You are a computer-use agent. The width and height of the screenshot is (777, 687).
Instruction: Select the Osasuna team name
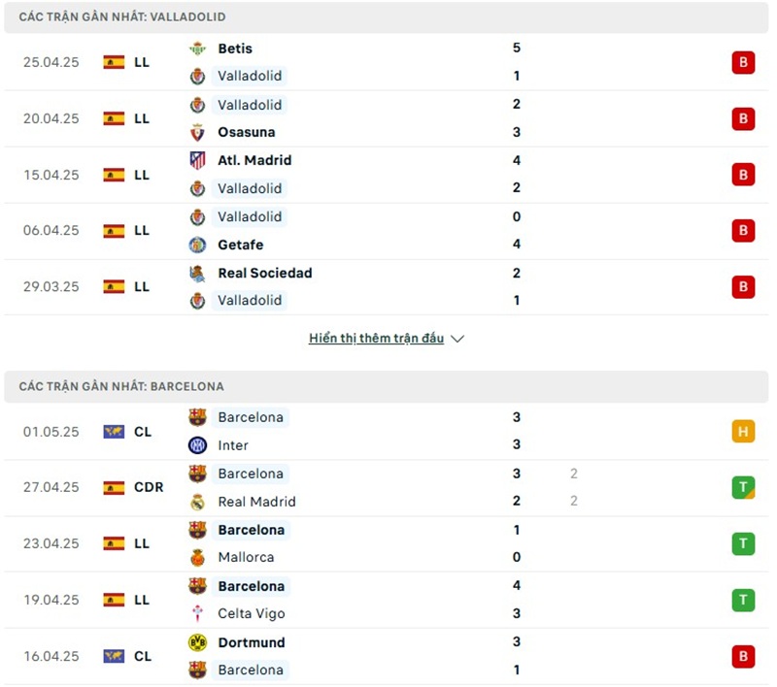point(246,132)
